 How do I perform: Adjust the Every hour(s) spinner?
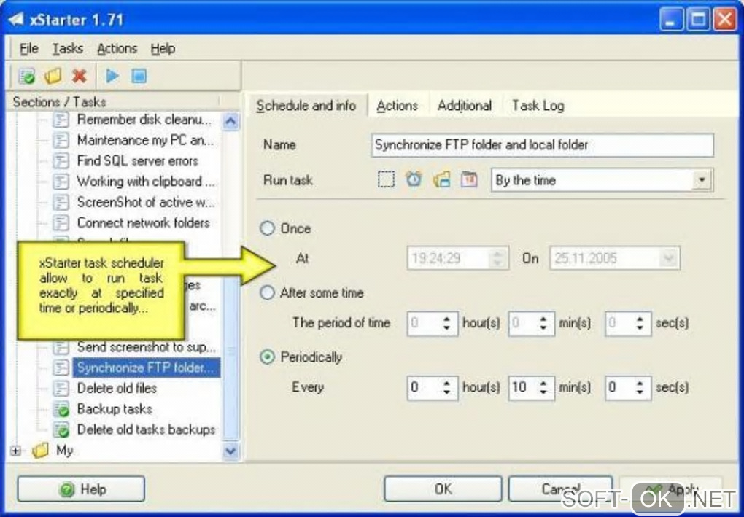(x=446, y=387)
